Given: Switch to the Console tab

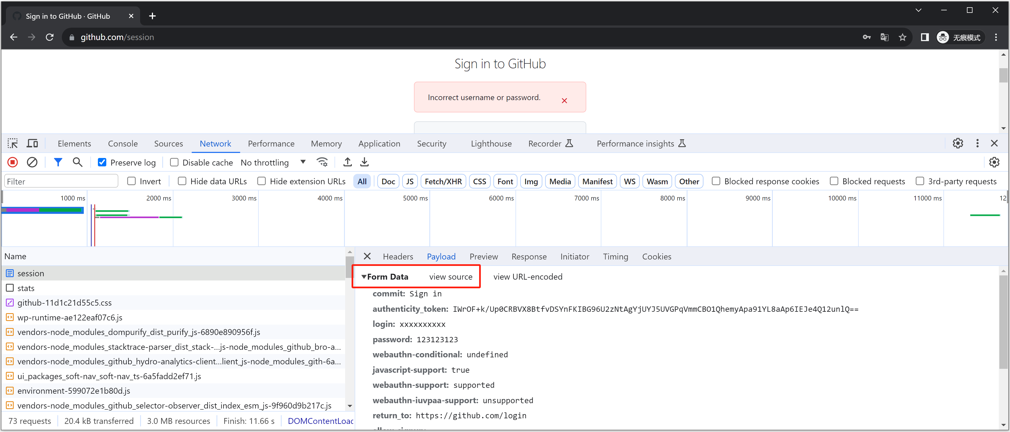Looking at the screenshot, I should [123, 143].
